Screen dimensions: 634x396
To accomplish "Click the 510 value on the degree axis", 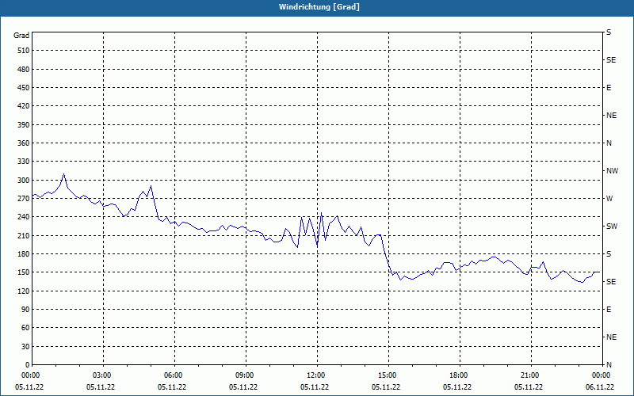I will pos(24,51).
